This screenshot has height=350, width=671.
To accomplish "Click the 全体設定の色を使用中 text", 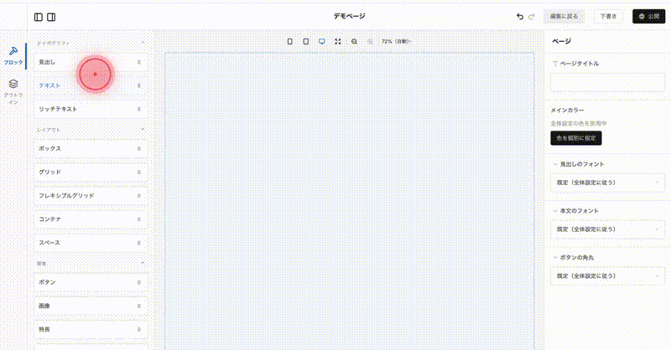I will (578, 123).
